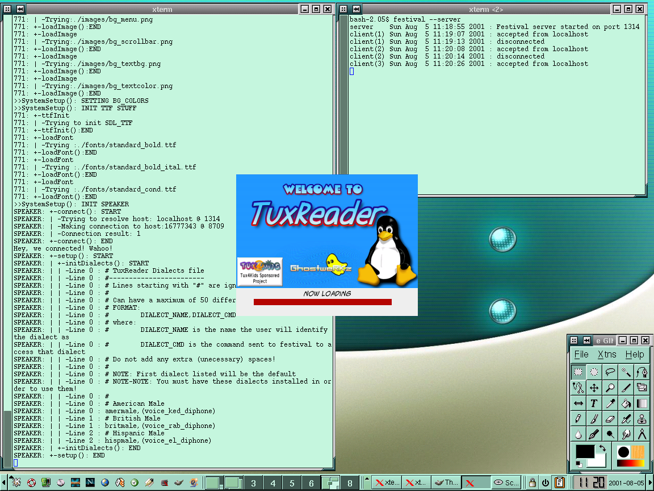This screenshot has width=654, height=491.
Task: Click the black foreground color swatch
Action: (584, 451)
